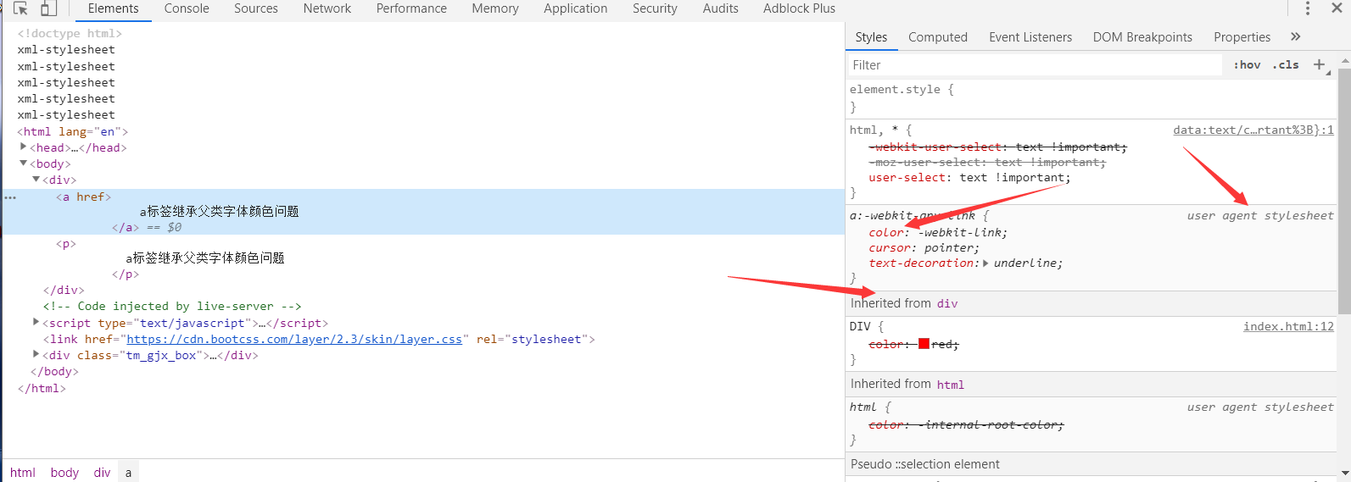
Task: Select the Properties sidebar tab
Action: [1242, 37]
